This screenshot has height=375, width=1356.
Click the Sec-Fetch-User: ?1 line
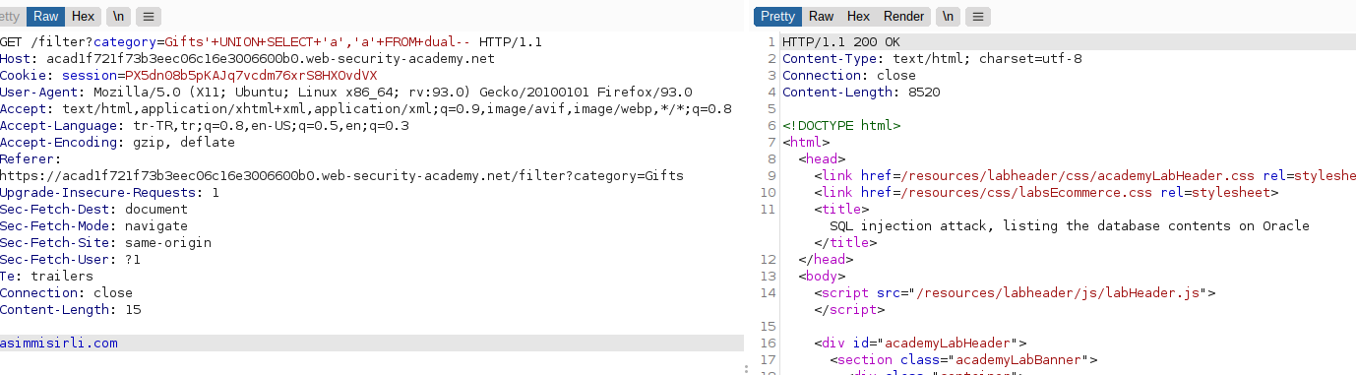click(x=70, y=259)
